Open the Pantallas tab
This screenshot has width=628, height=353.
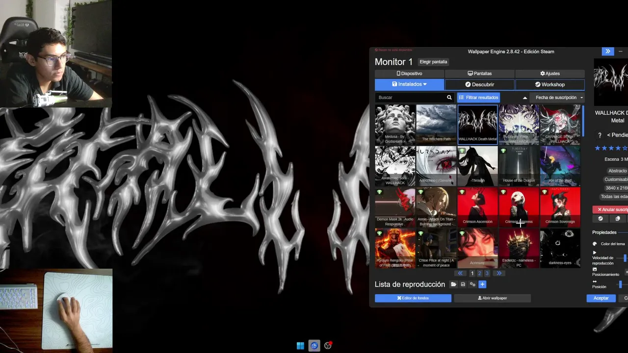(x=479, y=74)
